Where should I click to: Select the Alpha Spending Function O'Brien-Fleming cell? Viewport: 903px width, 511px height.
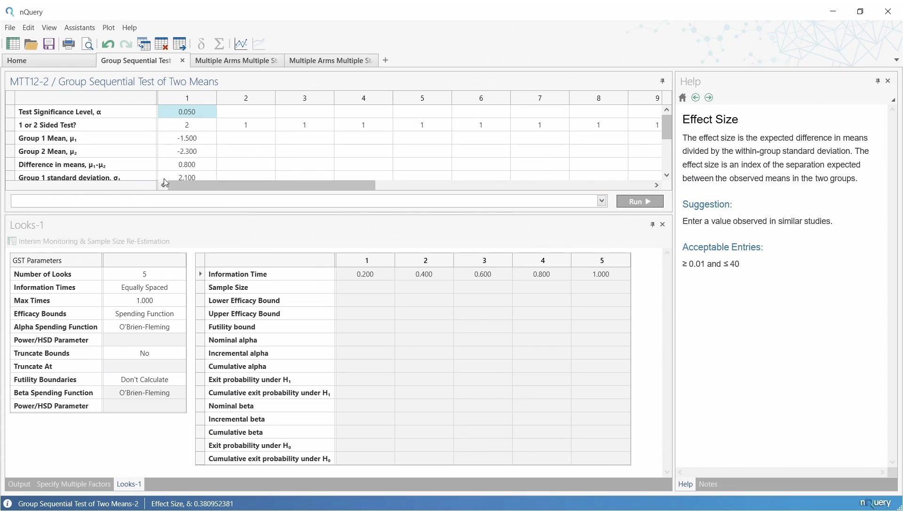click(144, 327)
